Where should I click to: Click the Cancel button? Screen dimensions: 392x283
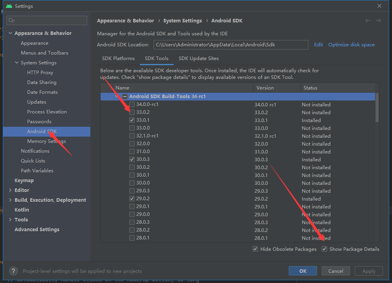[x=335, y=271]
